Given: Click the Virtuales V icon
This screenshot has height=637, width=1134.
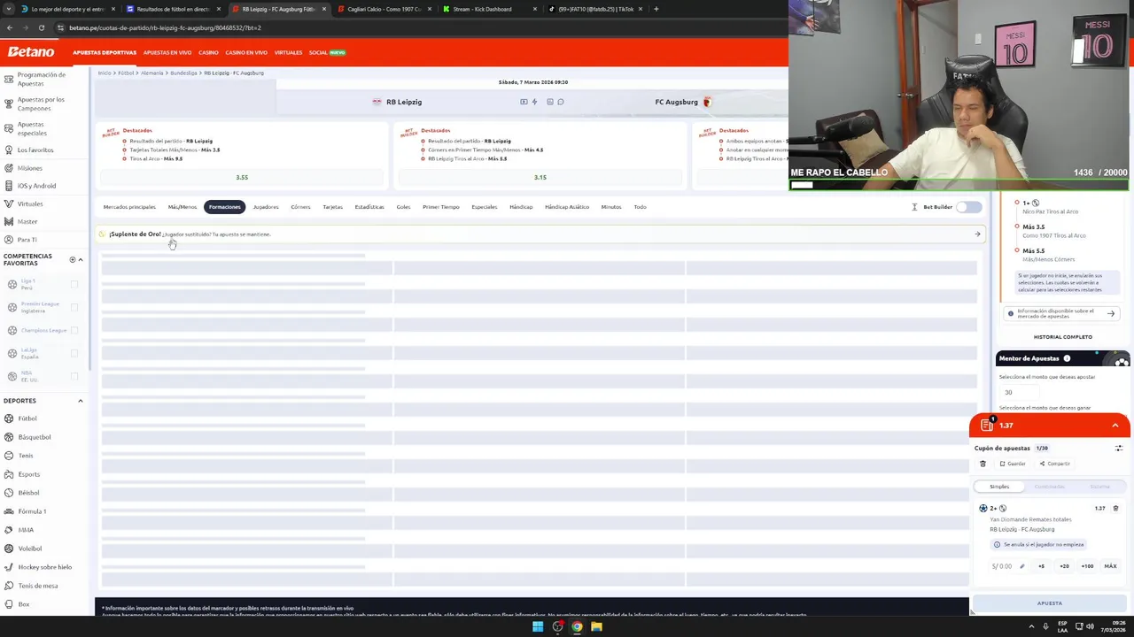Looking at the screenshot, I should tap(7, 203).
